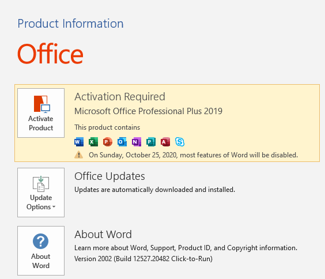The image size is (325, 279).
Task: Click 'This product contains' label
Action: (x=107, y=127)
